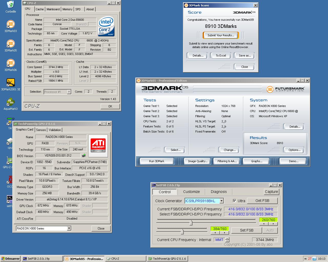The height and width of the screenshot is (262, 328).
Task: Click the tray temperature indicator showing 27
Action: pos(310,259)
